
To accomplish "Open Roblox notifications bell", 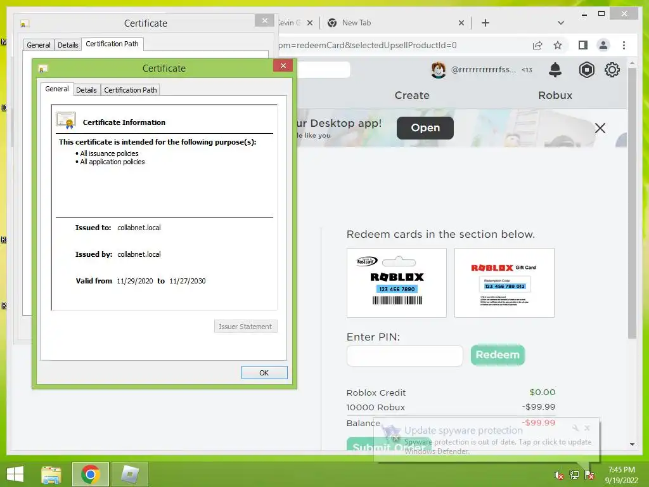I will pos(555,70).
